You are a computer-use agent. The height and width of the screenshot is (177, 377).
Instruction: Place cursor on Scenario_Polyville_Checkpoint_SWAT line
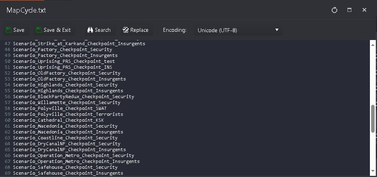point(60,108)
